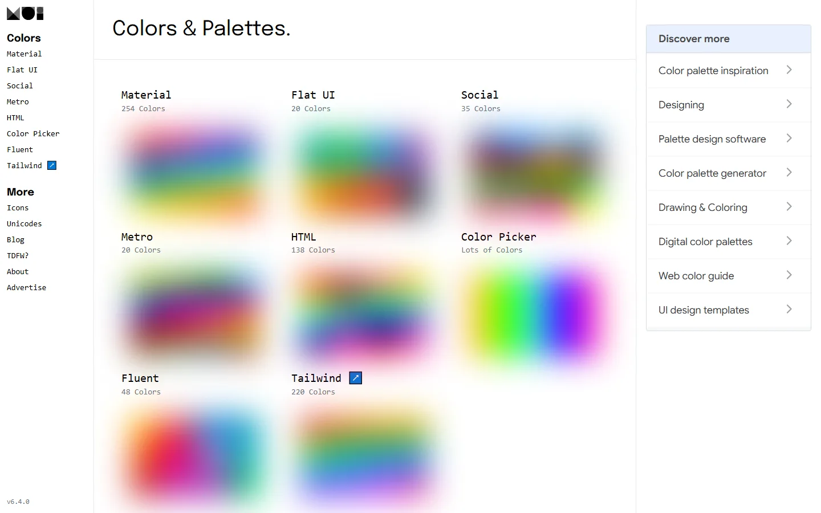Viewport: 821px width, 513px height.
Task: Open the Material palette blurred thumbnail
Action: [x=194, y=172]
